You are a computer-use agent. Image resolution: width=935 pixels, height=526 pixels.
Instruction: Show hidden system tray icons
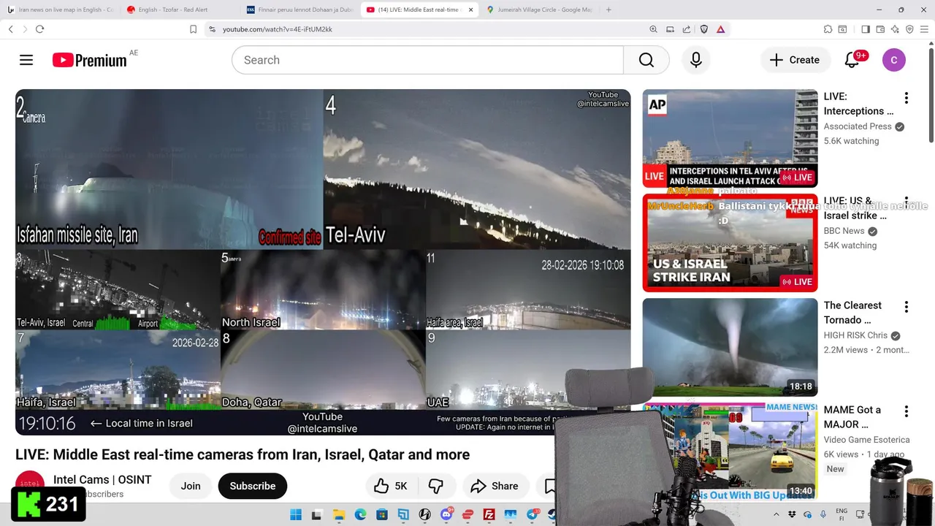point(778,514)
